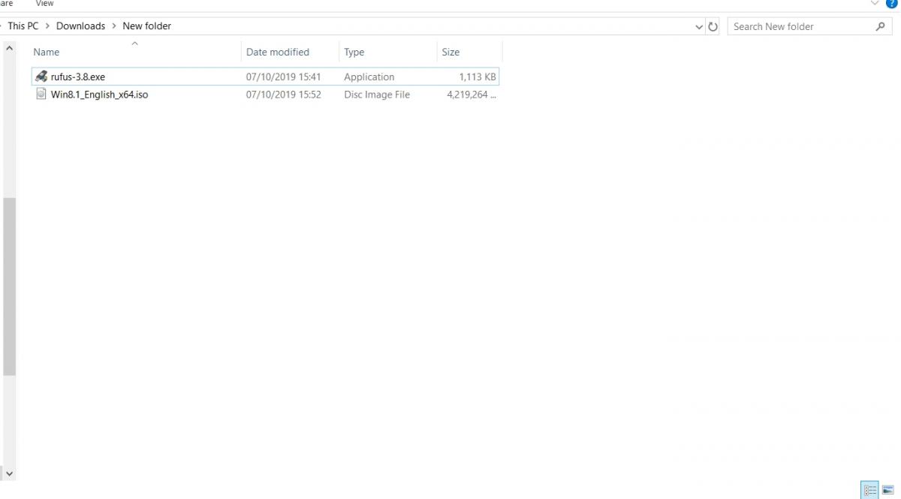Select the rufus-3.8.exe application icon

pos(41,77)
